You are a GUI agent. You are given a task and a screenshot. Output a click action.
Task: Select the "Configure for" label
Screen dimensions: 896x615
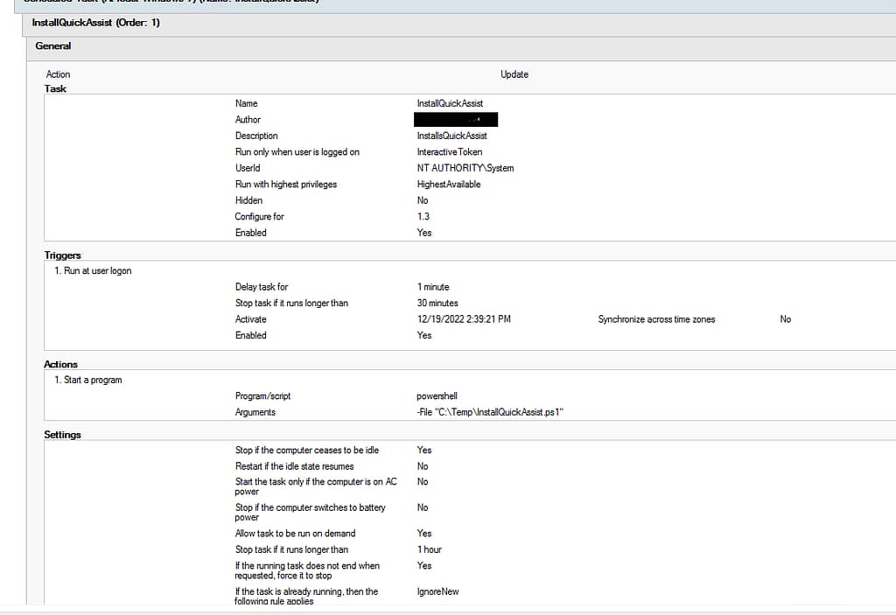[259, 217]
